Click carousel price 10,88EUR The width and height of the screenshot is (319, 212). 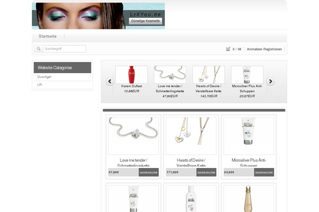(131, 91)
